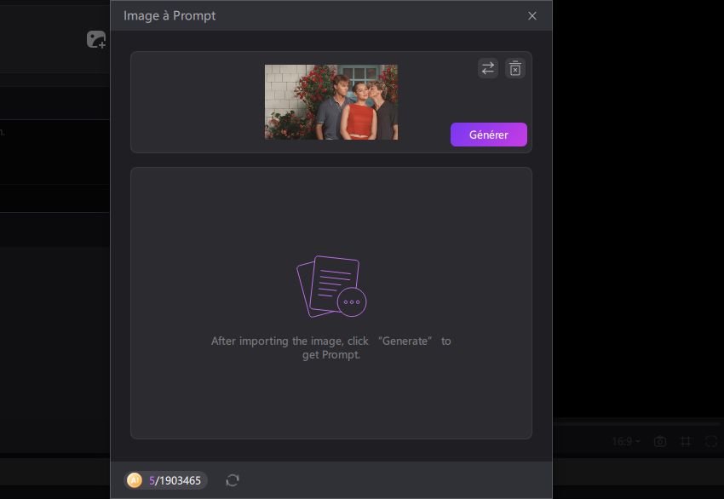
Task: Select the imported photo thumbnail of three people
Action: click(331, 102)
